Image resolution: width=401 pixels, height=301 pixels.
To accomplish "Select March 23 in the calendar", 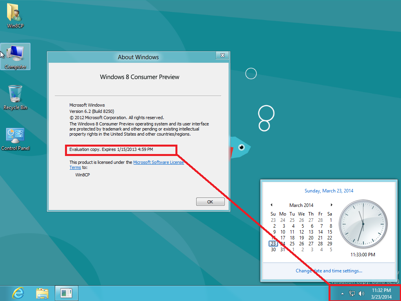I will pos(273,244).
